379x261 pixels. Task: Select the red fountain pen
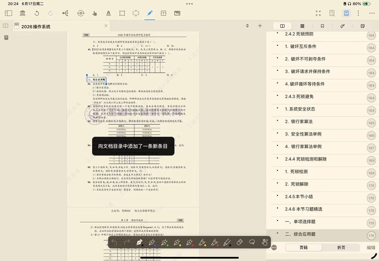click(189, 242)
